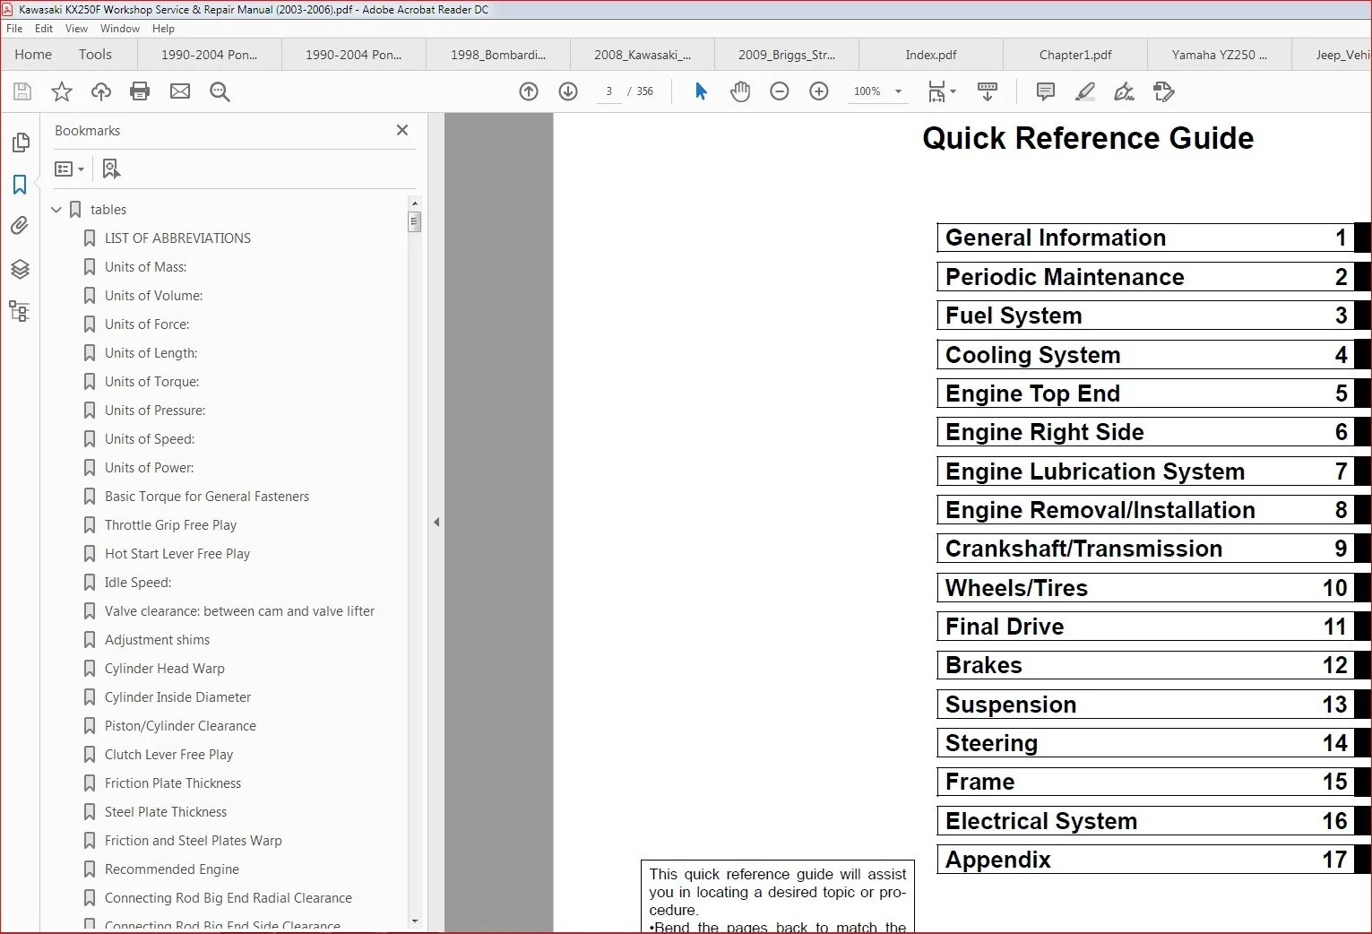Viewport: 1372px width, 934px height.
Task: Open the Model Tree structure panel
Action: click(20, 311)
